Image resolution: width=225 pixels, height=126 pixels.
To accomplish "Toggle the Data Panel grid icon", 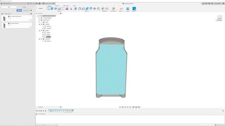I will 37,3.
